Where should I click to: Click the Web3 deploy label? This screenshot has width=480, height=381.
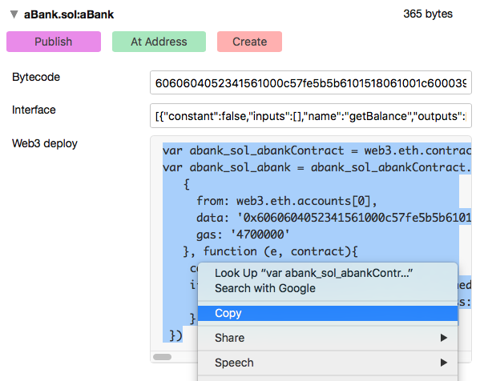point(45,143)
